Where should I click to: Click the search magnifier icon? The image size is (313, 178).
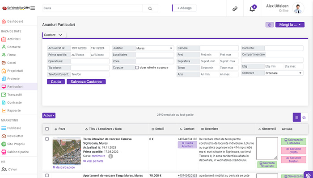tap(150, 8)
